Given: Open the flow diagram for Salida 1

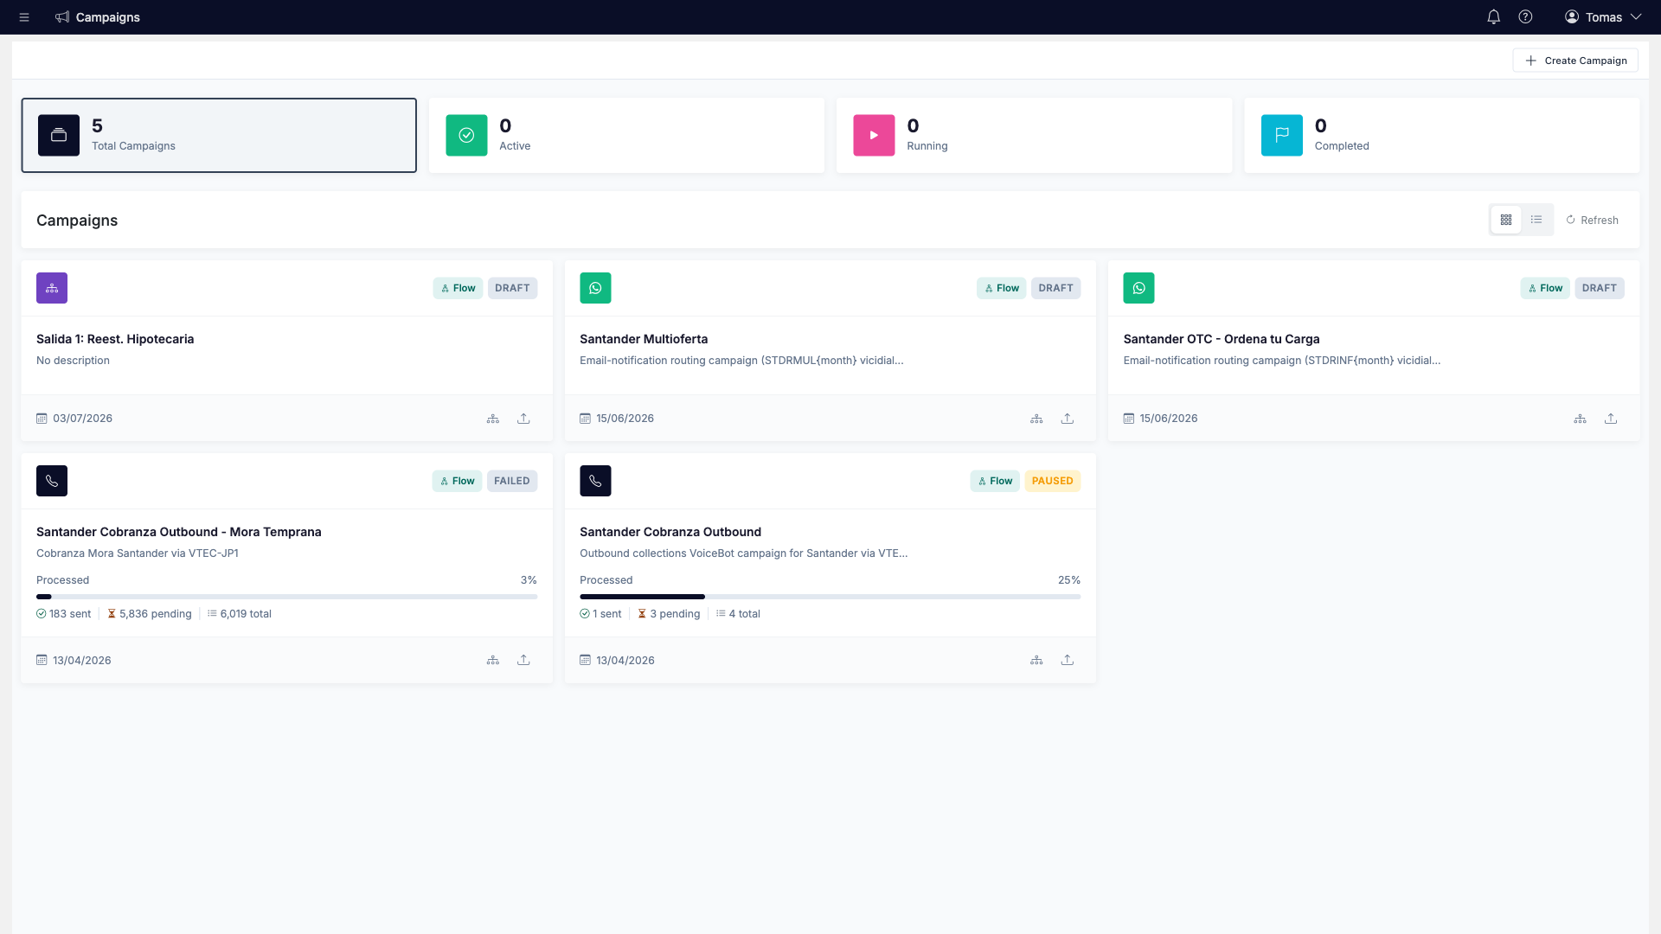Looking at the screenshot, I should tap(492, 419).
